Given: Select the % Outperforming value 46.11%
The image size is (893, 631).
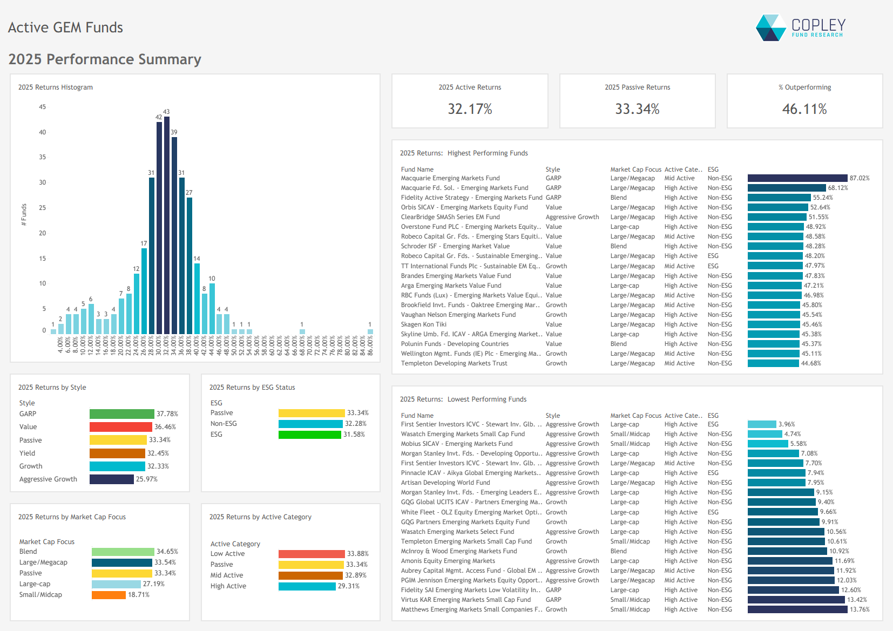Looking at the screenshot, I should 804,109.
